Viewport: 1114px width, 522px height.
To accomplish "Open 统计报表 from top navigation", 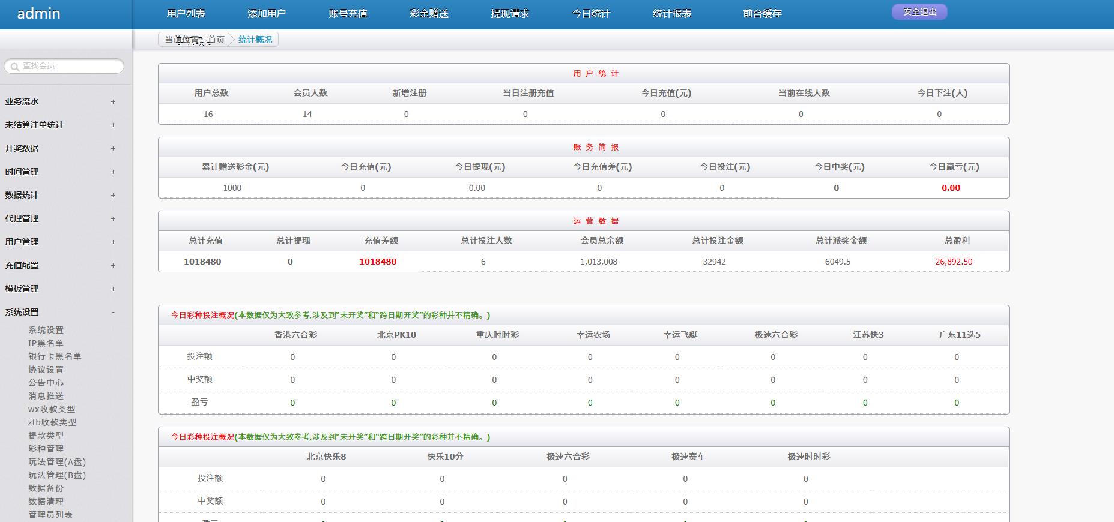I will [672, 14].
